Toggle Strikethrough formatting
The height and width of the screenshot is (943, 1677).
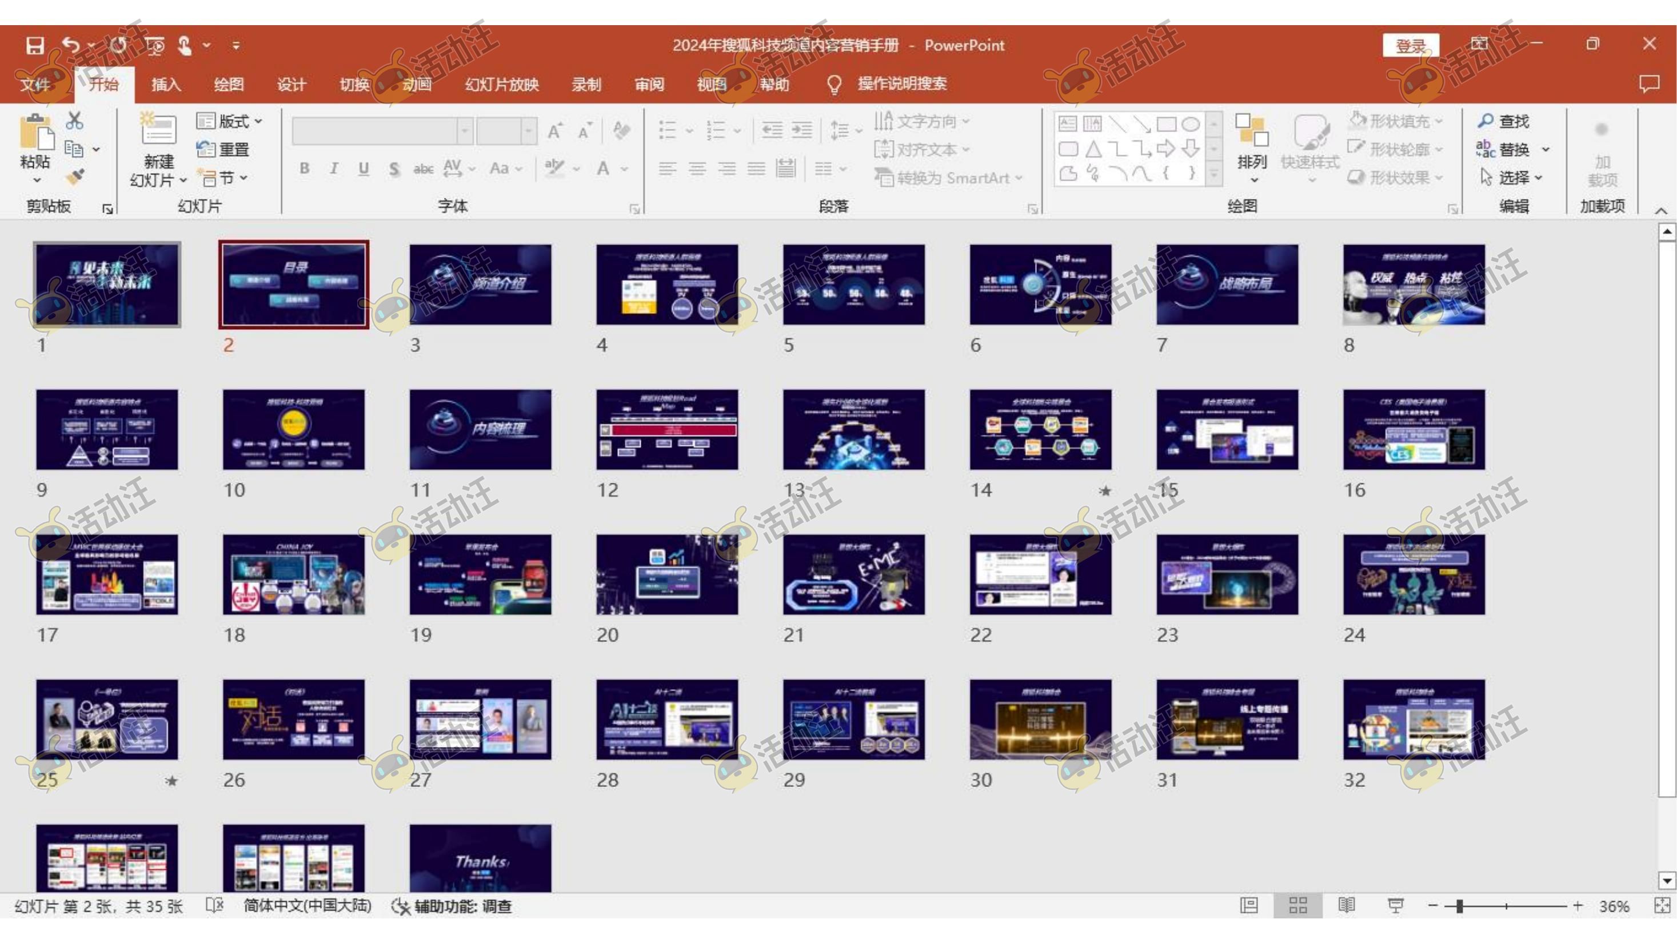423,169
